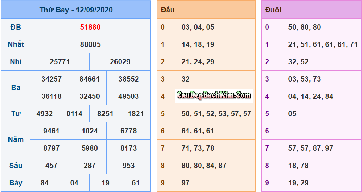Viewport: 362px width, 192px height.
Task: Click Tư prize number 0114
Action: coord(74,114)
